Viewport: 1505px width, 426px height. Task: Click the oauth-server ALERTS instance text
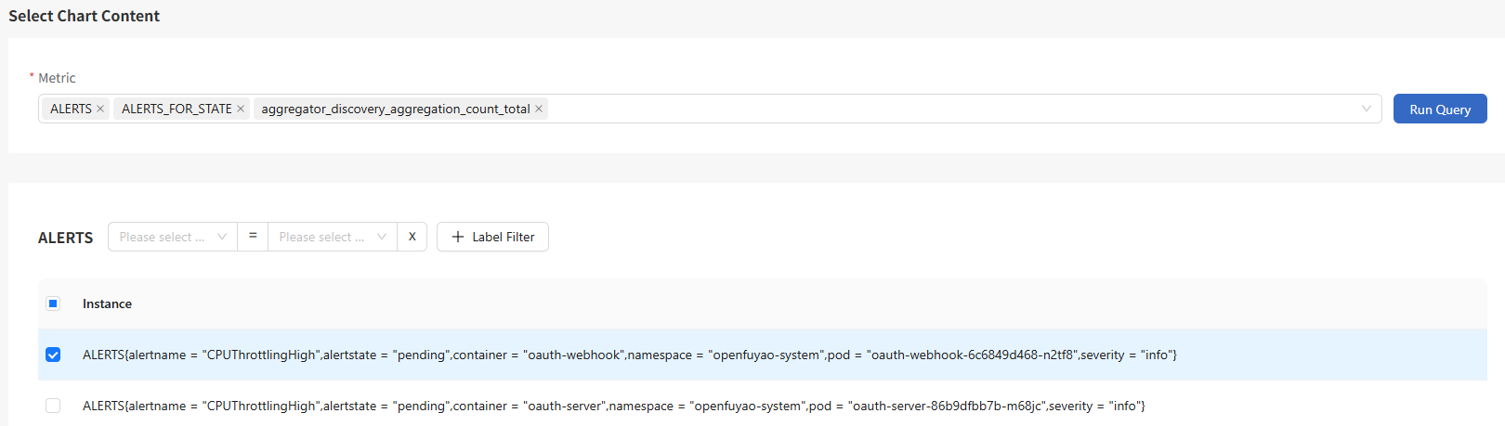[x=614, y=406]
